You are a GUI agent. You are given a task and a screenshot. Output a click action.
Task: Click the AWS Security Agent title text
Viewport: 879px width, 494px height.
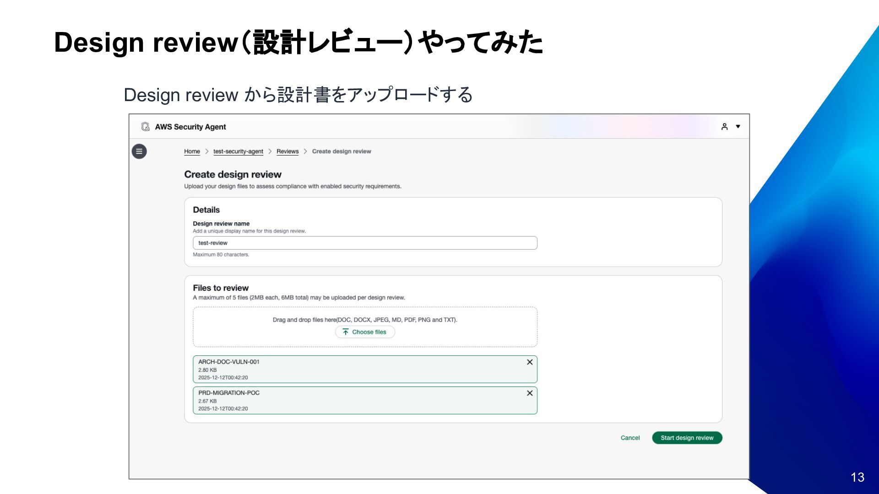pyautogui.click(x=190, y=127)
